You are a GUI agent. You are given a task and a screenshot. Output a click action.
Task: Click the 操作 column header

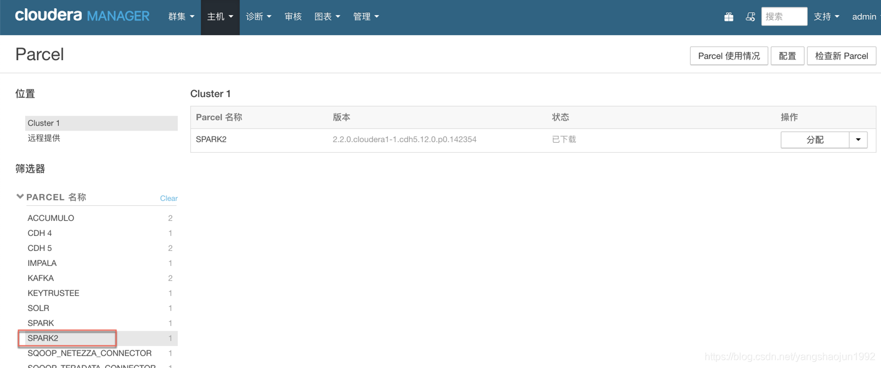pyautogui.click(x=790, y=118)
